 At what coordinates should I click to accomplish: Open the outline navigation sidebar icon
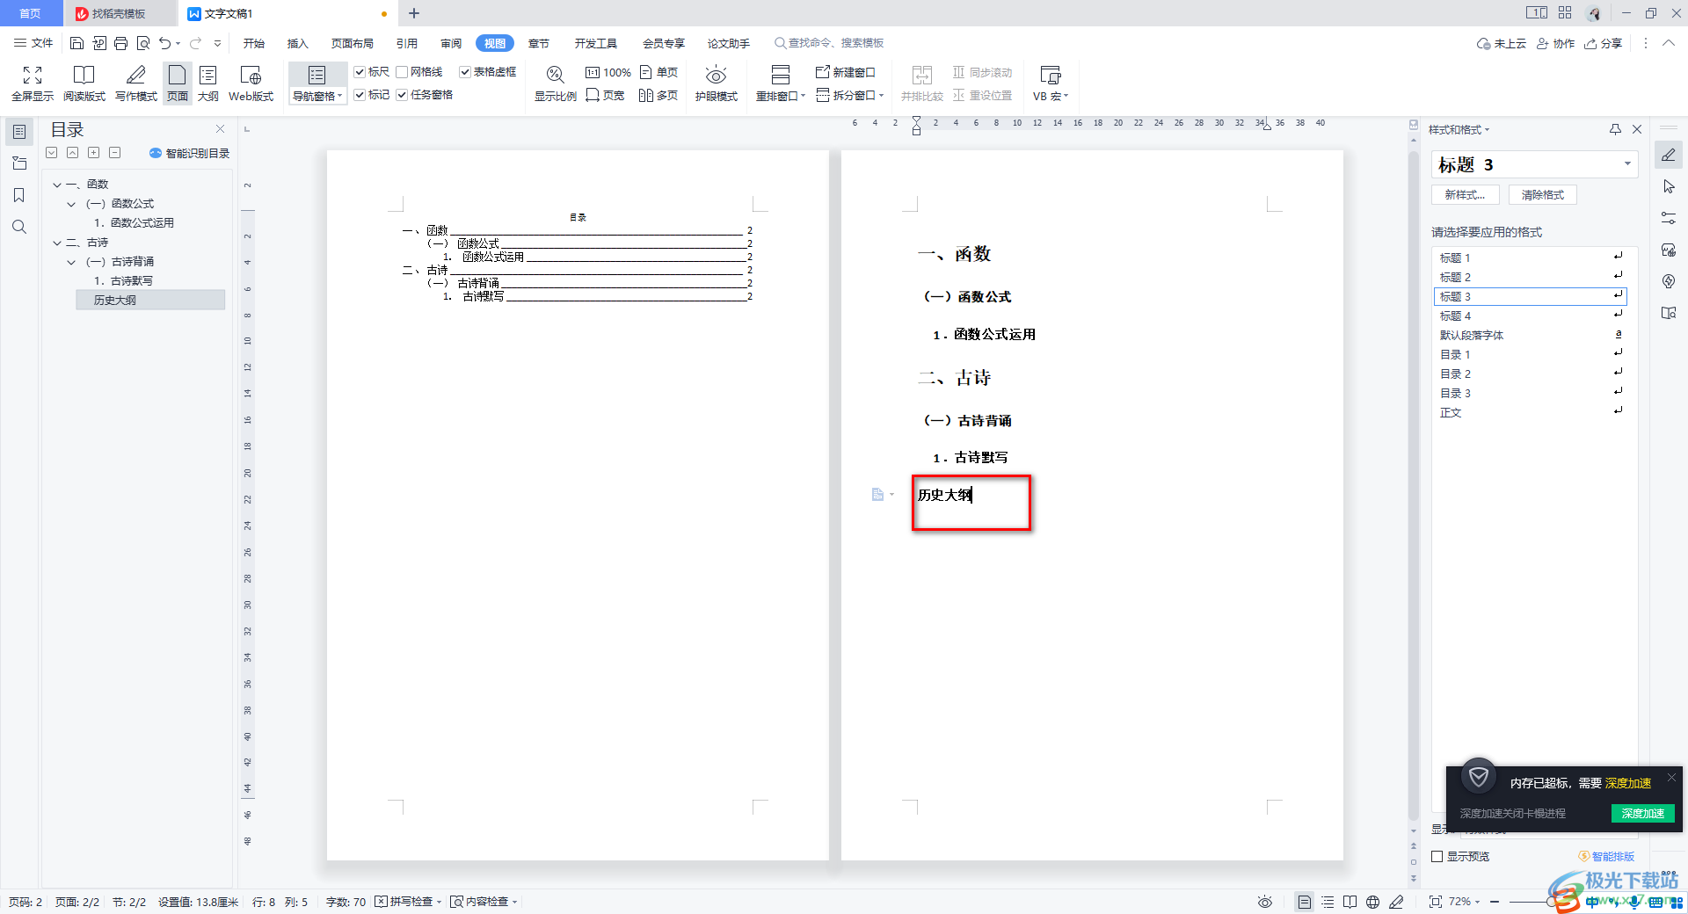pyautogui.click(x=19, y=132)
